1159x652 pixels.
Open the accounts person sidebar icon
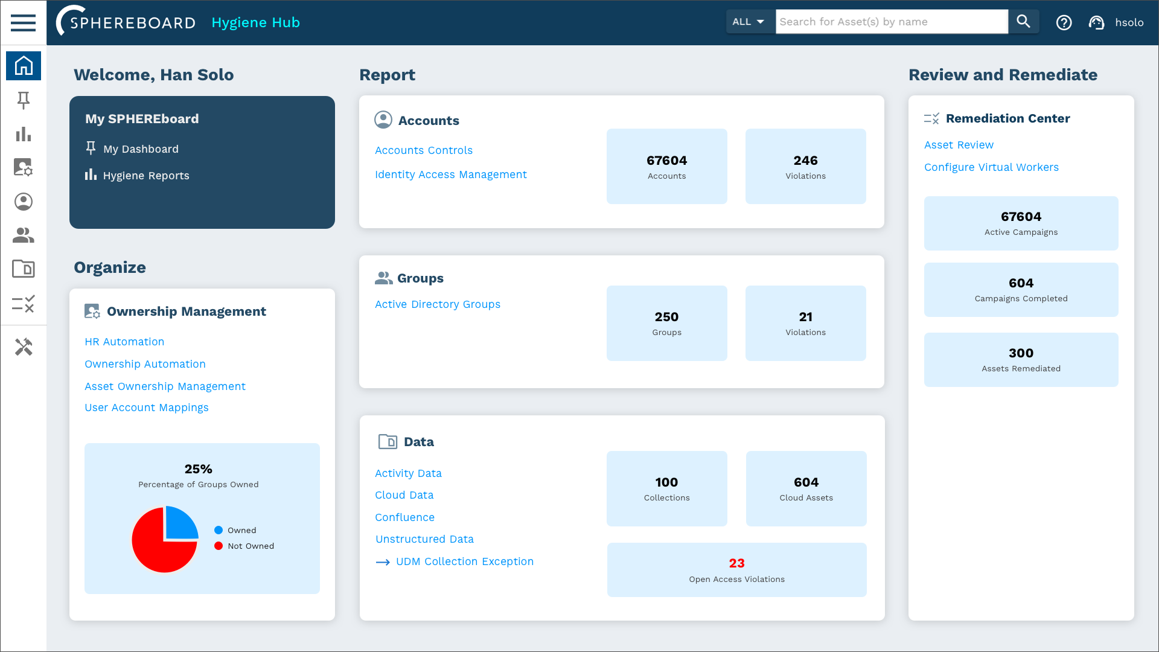click(24, 202)
